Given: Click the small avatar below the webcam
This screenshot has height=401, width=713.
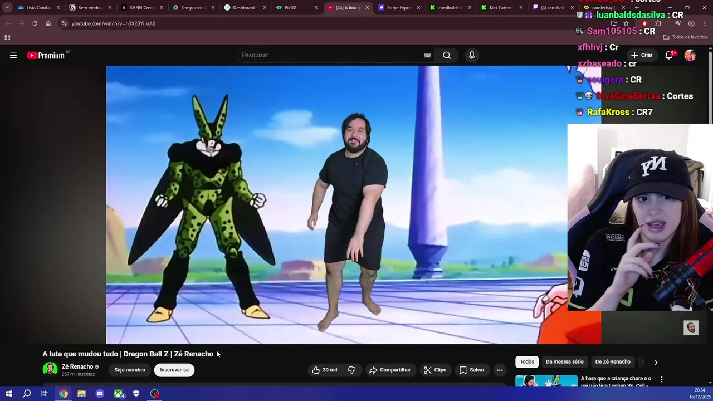Looking at the screenshot, I should (691, 328).
